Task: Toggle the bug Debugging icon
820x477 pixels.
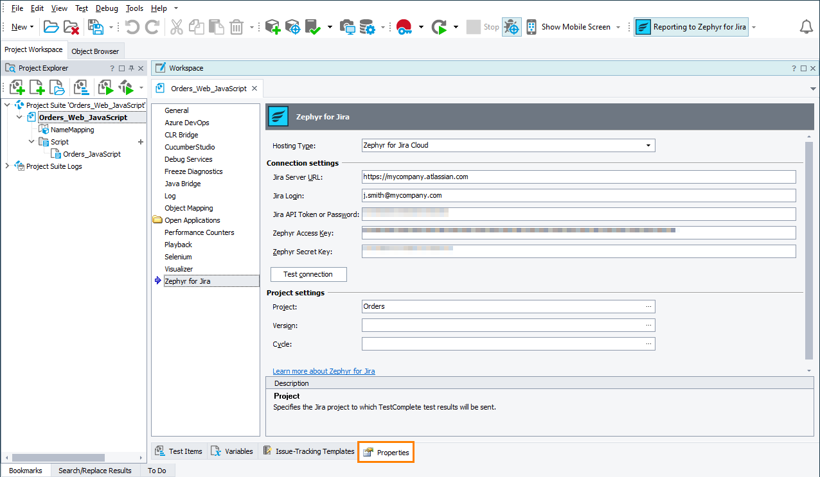Action: pyautogui.click(x=512, y=27)
